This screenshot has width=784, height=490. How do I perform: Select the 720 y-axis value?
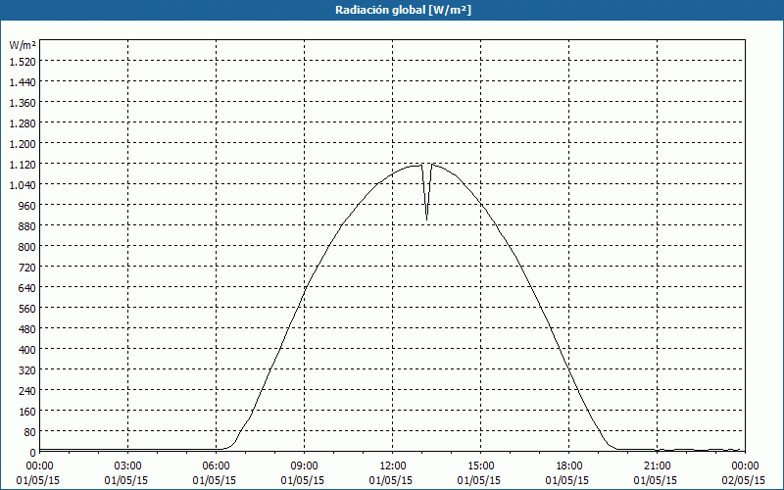[27, 267]
